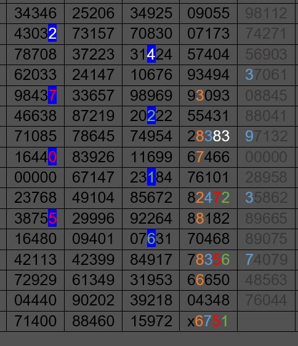
Task: Click the cell with 07631
Action: click(151, 239)
